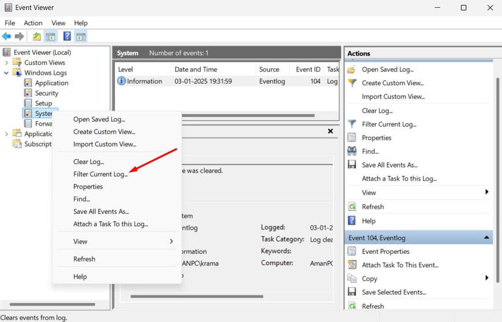
Task: Click Import Custom View in Actions pane
Action: [x=393, y=97]
